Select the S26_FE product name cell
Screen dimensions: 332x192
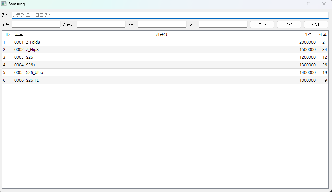point(162,80)
